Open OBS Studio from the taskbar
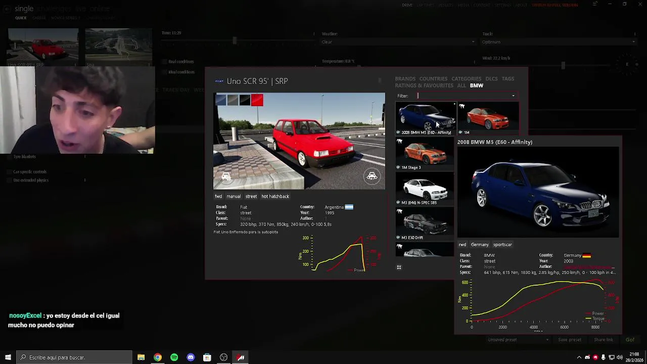The height and width of the screenshot is (364, 647). click(223, 357)
